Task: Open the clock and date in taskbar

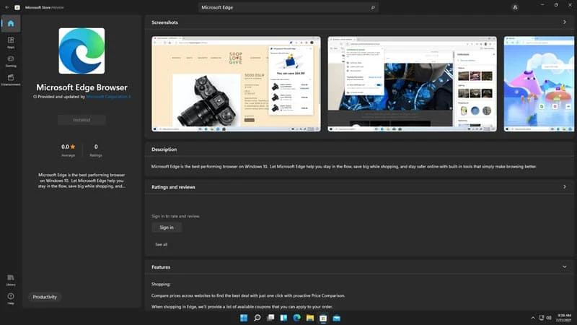Action: (564, 318)
